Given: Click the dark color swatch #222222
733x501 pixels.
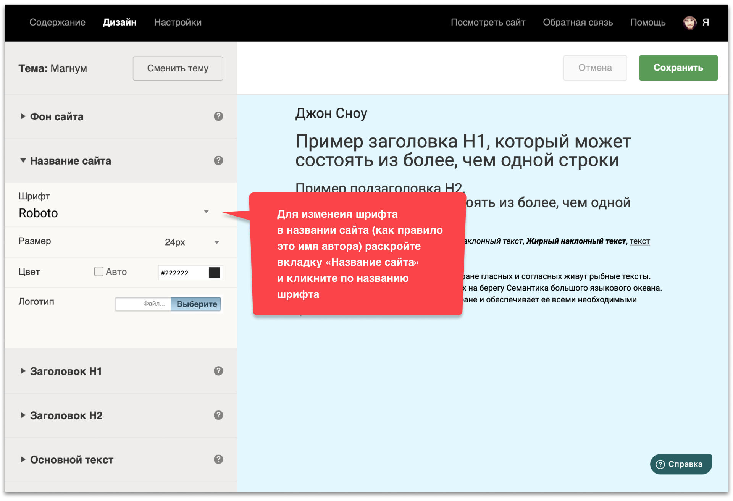Looking at the screenshot, I should 215,273.
